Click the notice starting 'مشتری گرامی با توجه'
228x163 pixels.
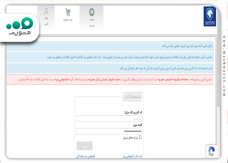click(x=110, y=57)
